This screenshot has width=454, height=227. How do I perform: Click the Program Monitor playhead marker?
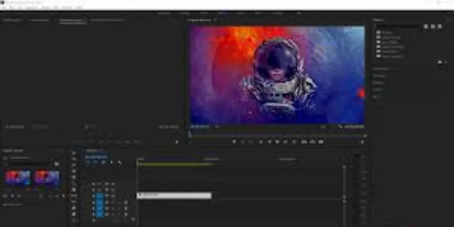tap(190, 133)
